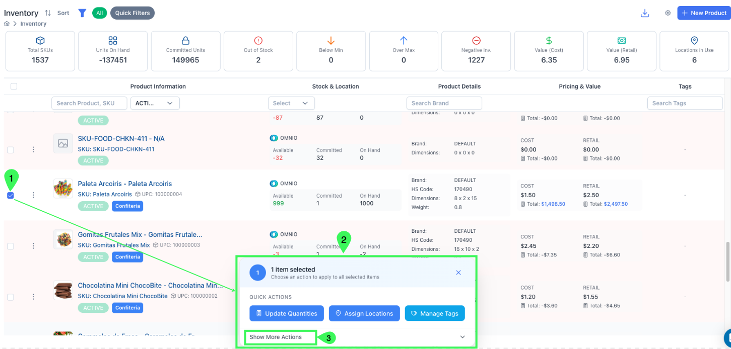Click the Search Brand input field
The height and width of the screenshot is (349, 731).
click(444, 103)
